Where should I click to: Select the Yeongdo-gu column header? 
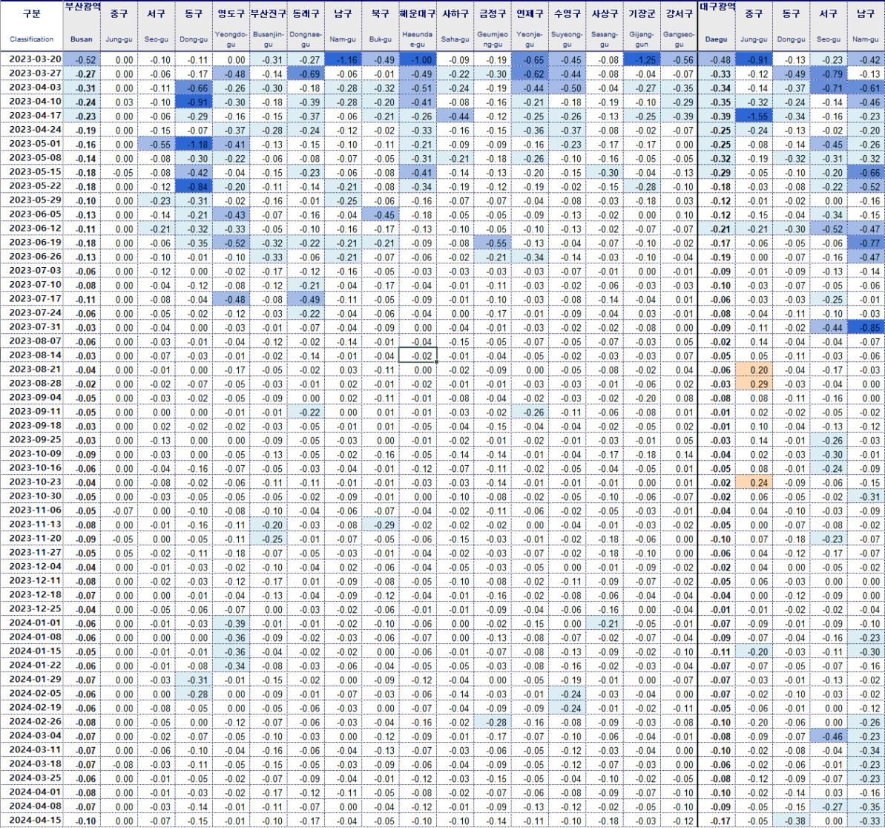coord(231,25)
